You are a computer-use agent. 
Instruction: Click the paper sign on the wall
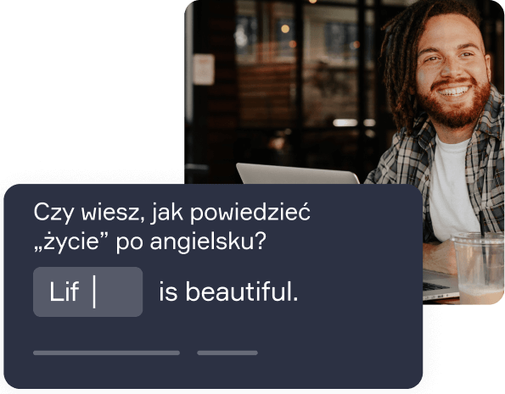204,69
